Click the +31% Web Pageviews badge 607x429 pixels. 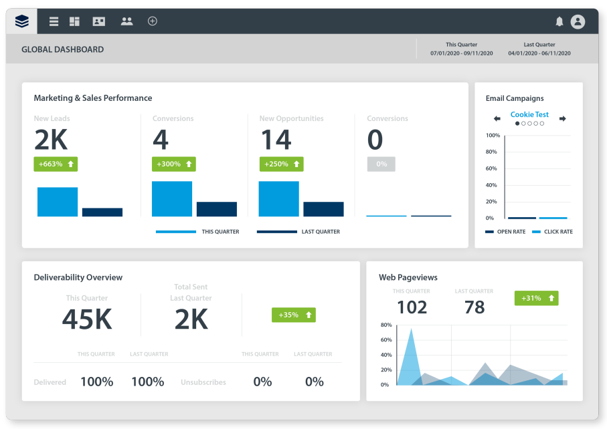(x=536, y=298)
